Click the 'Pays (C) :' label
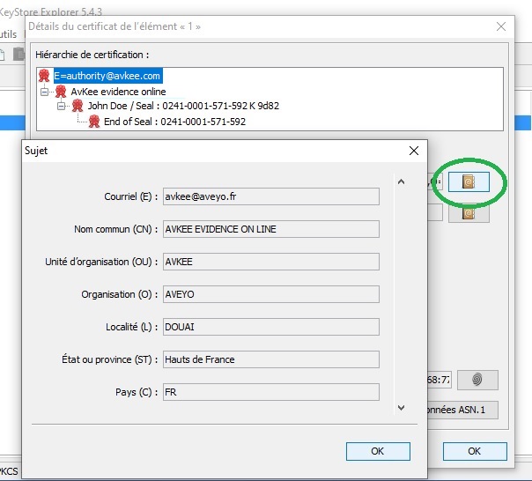This screenshot has height=481, width=532. [x=137, y=392]
